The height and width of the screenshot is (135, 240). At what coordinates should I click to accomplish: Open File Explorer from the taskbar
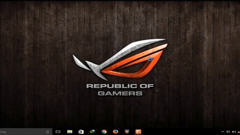pyautogui.click(x=70, y=132)
